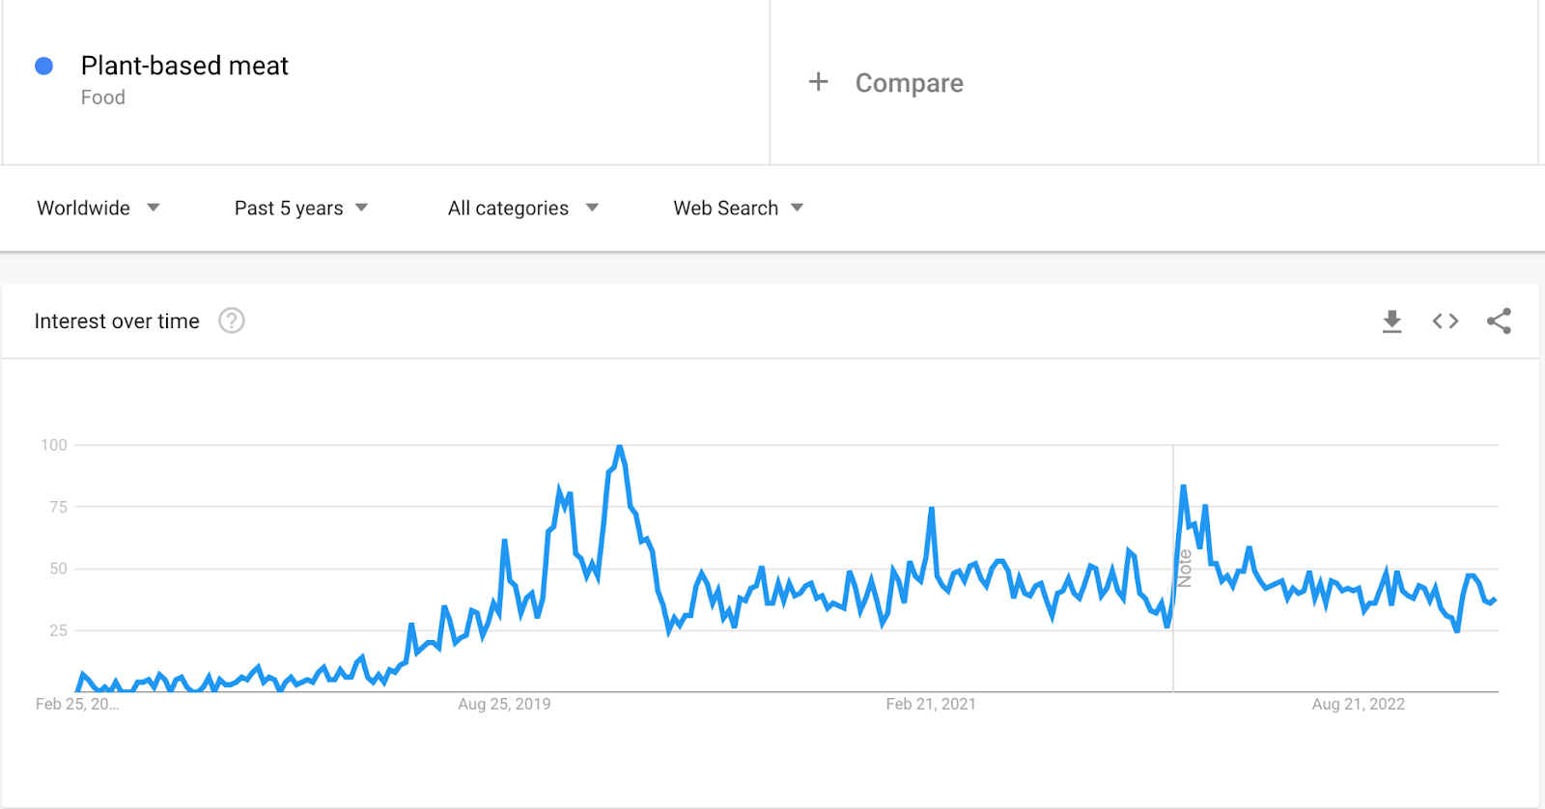Open the Worldwide region dropdown
This screenshot has height=809, width=1545.
pos(98,209)
